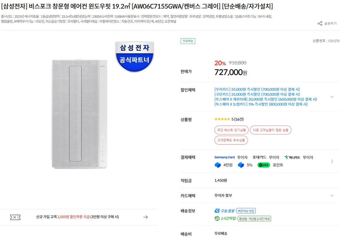Click the 삼성전자 공식파트너 badge
The width and height of the screenshot is (346, 240).
pyautogui.click(x=134, y=56)
